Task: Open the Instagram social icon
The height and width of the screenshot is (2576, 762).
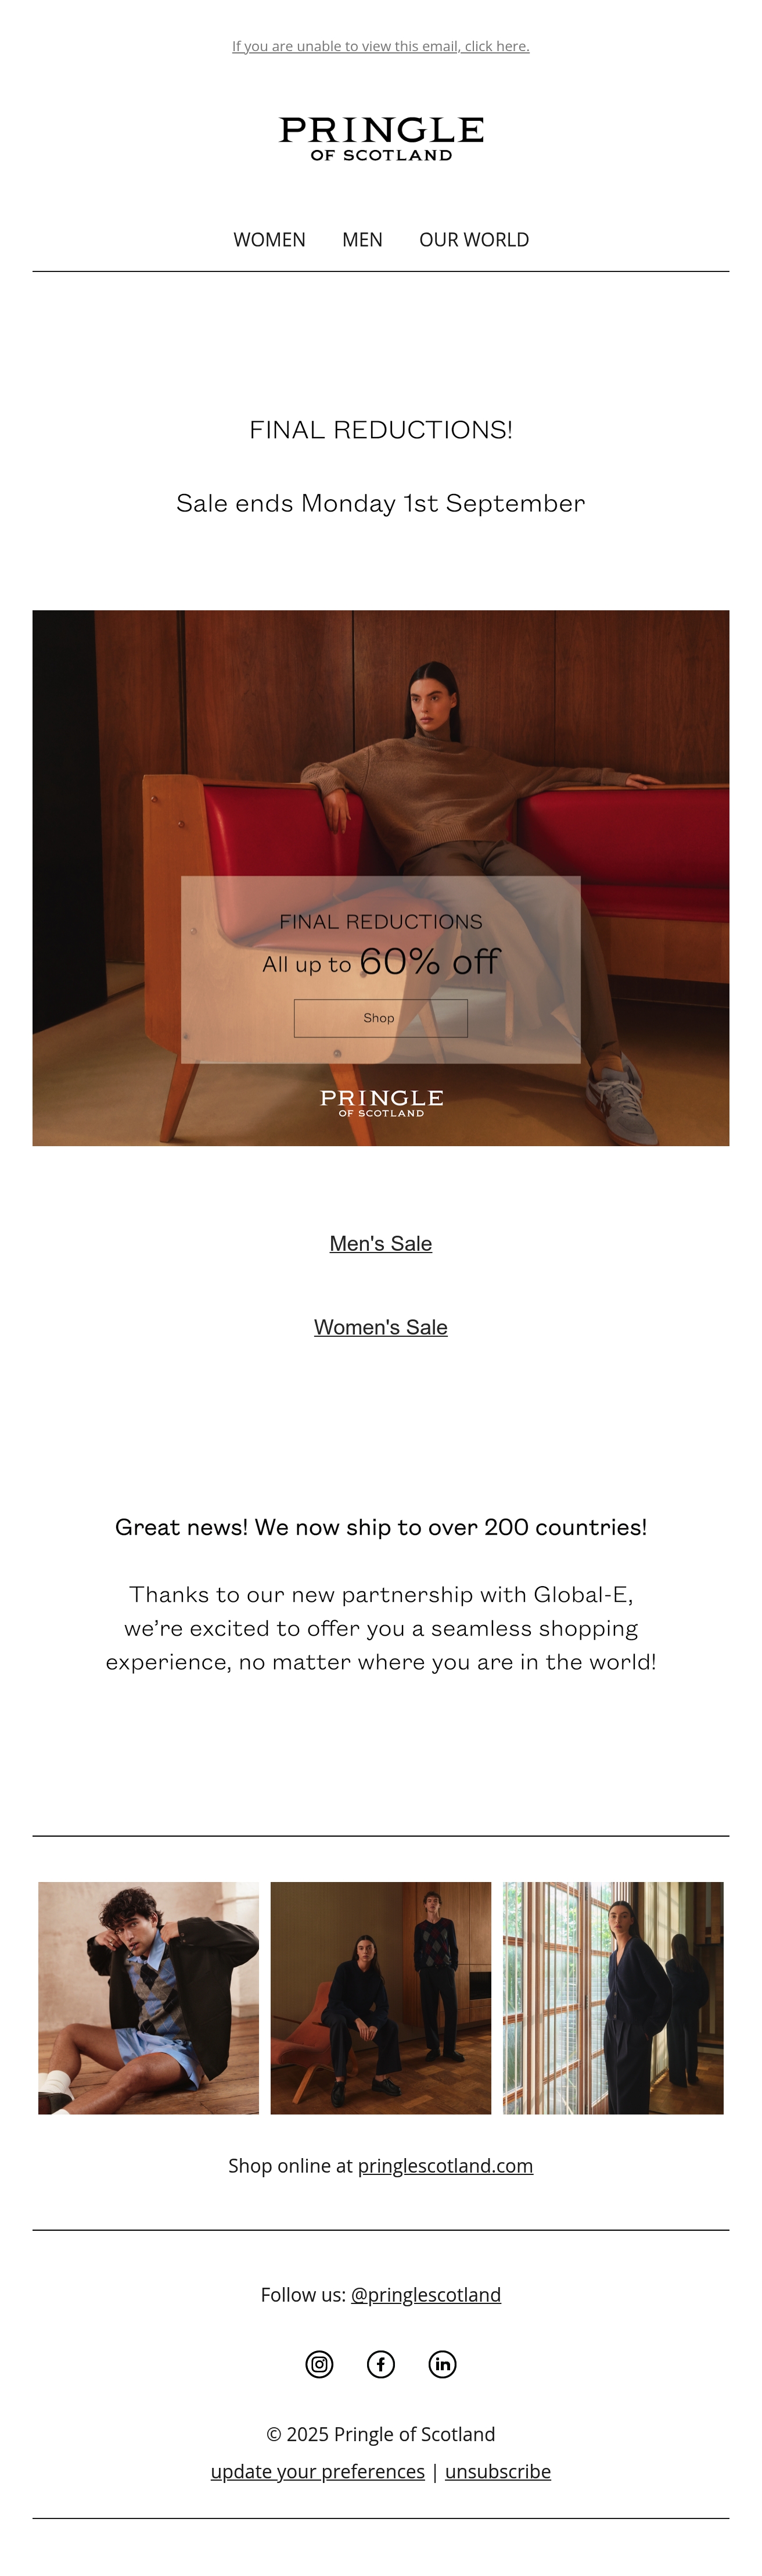Action: click(319, 2364)
